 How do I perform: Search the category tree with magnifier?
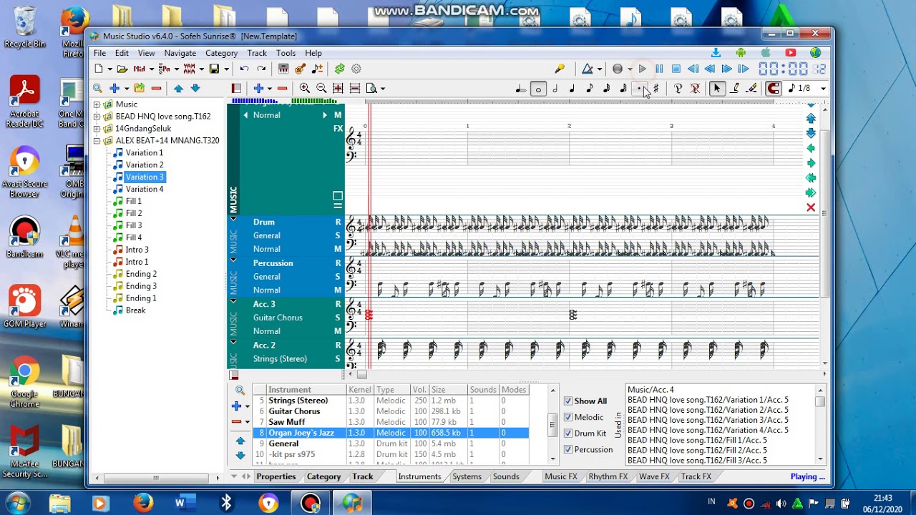click(x=97, y=88)
